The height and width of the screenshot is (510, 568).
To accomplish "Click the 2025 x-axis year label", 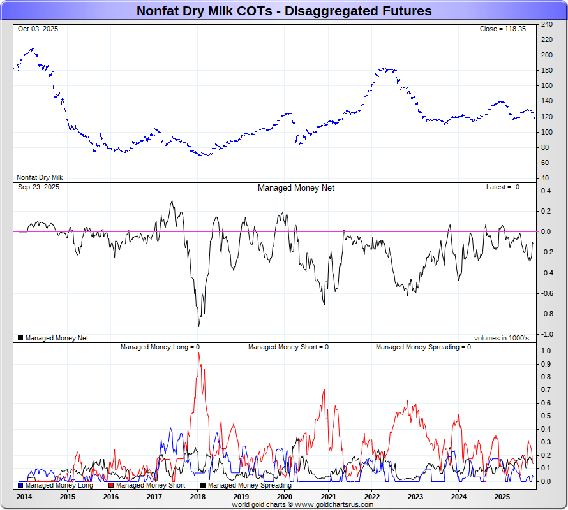I will pos(502,497).
